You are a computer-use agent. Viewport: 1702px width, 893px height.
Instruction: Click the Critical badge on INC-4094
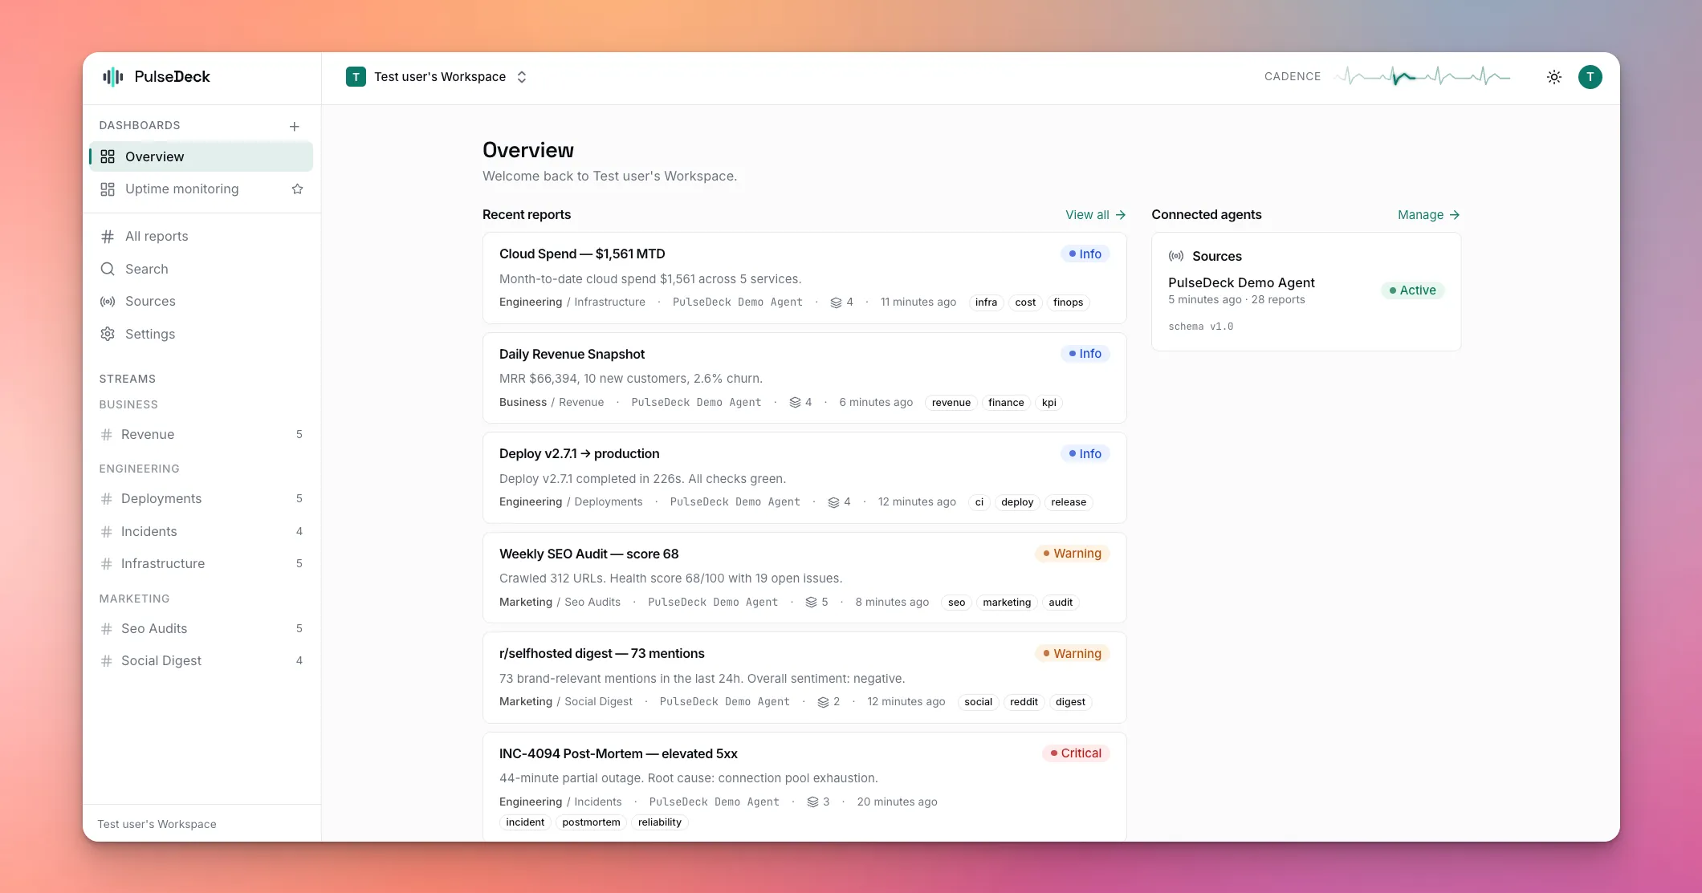coord(1076,753)
